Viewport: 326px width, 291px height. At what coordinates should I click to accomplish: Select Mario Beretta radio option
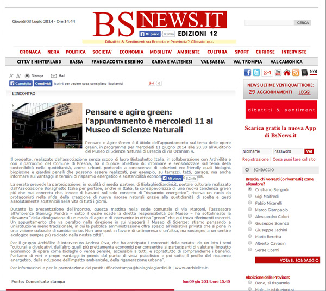(250, 236)
